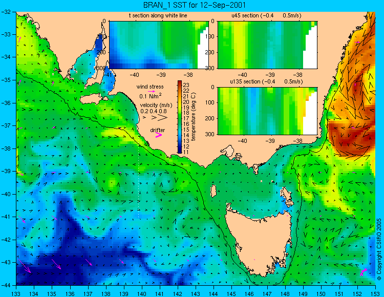Viewport: 384px width, 297px height.
Task: Click '-41' on the t section inset axis
Action: (108, 75)
